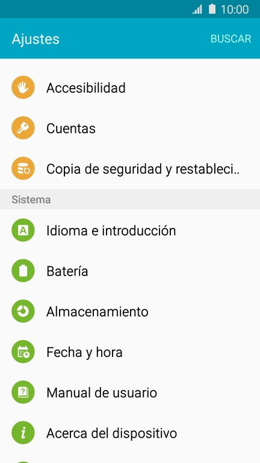Open the Cuentas settings entry
This screenshot has width=260, height=463.
click(x=130, y=128)
